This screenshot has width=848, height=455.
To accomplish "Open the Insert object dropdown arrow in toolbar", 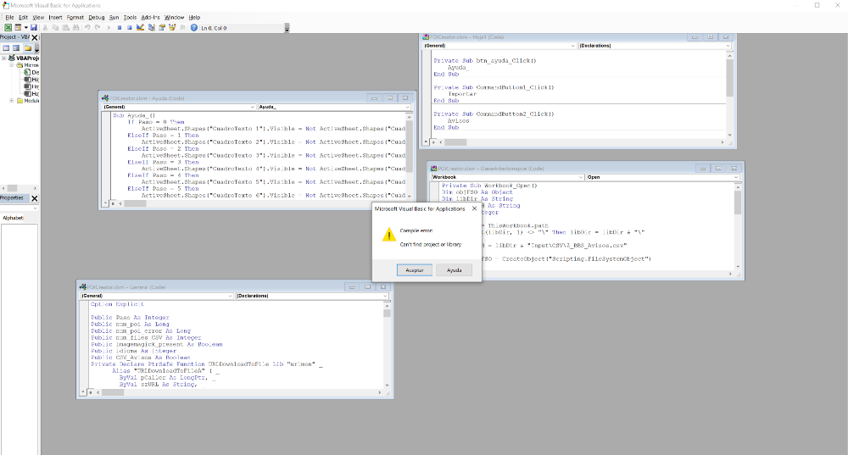I will (x=25, y=28).
